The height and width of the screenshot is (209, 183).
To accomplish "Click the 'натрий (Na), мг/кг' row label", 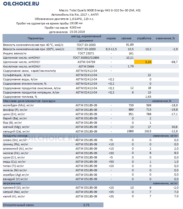I will tap(16, 192).
